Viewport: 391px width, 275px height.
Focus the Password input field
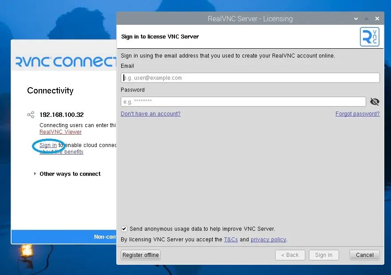tap(243, 101)
